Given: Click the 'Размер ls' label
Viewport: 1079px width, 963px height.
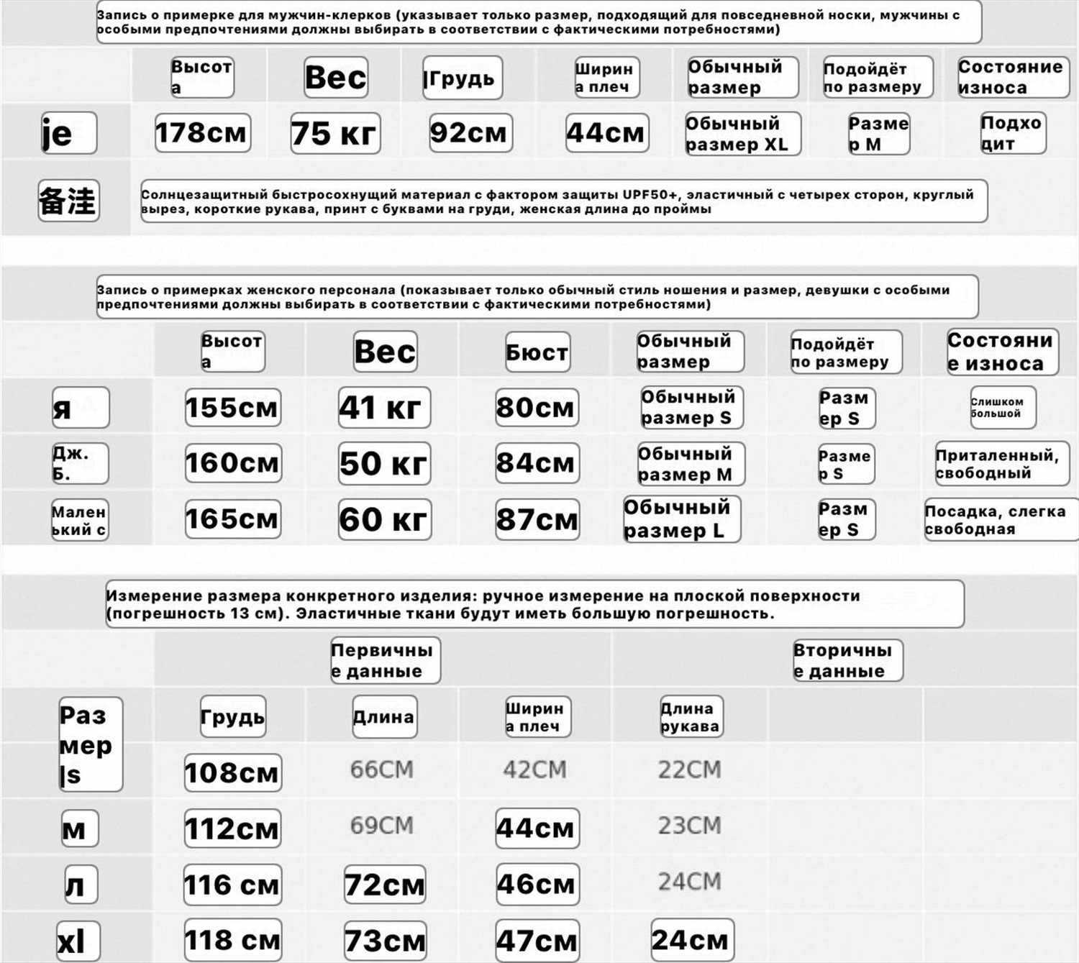Looking at the screenshot, I should tap(91, 745).
